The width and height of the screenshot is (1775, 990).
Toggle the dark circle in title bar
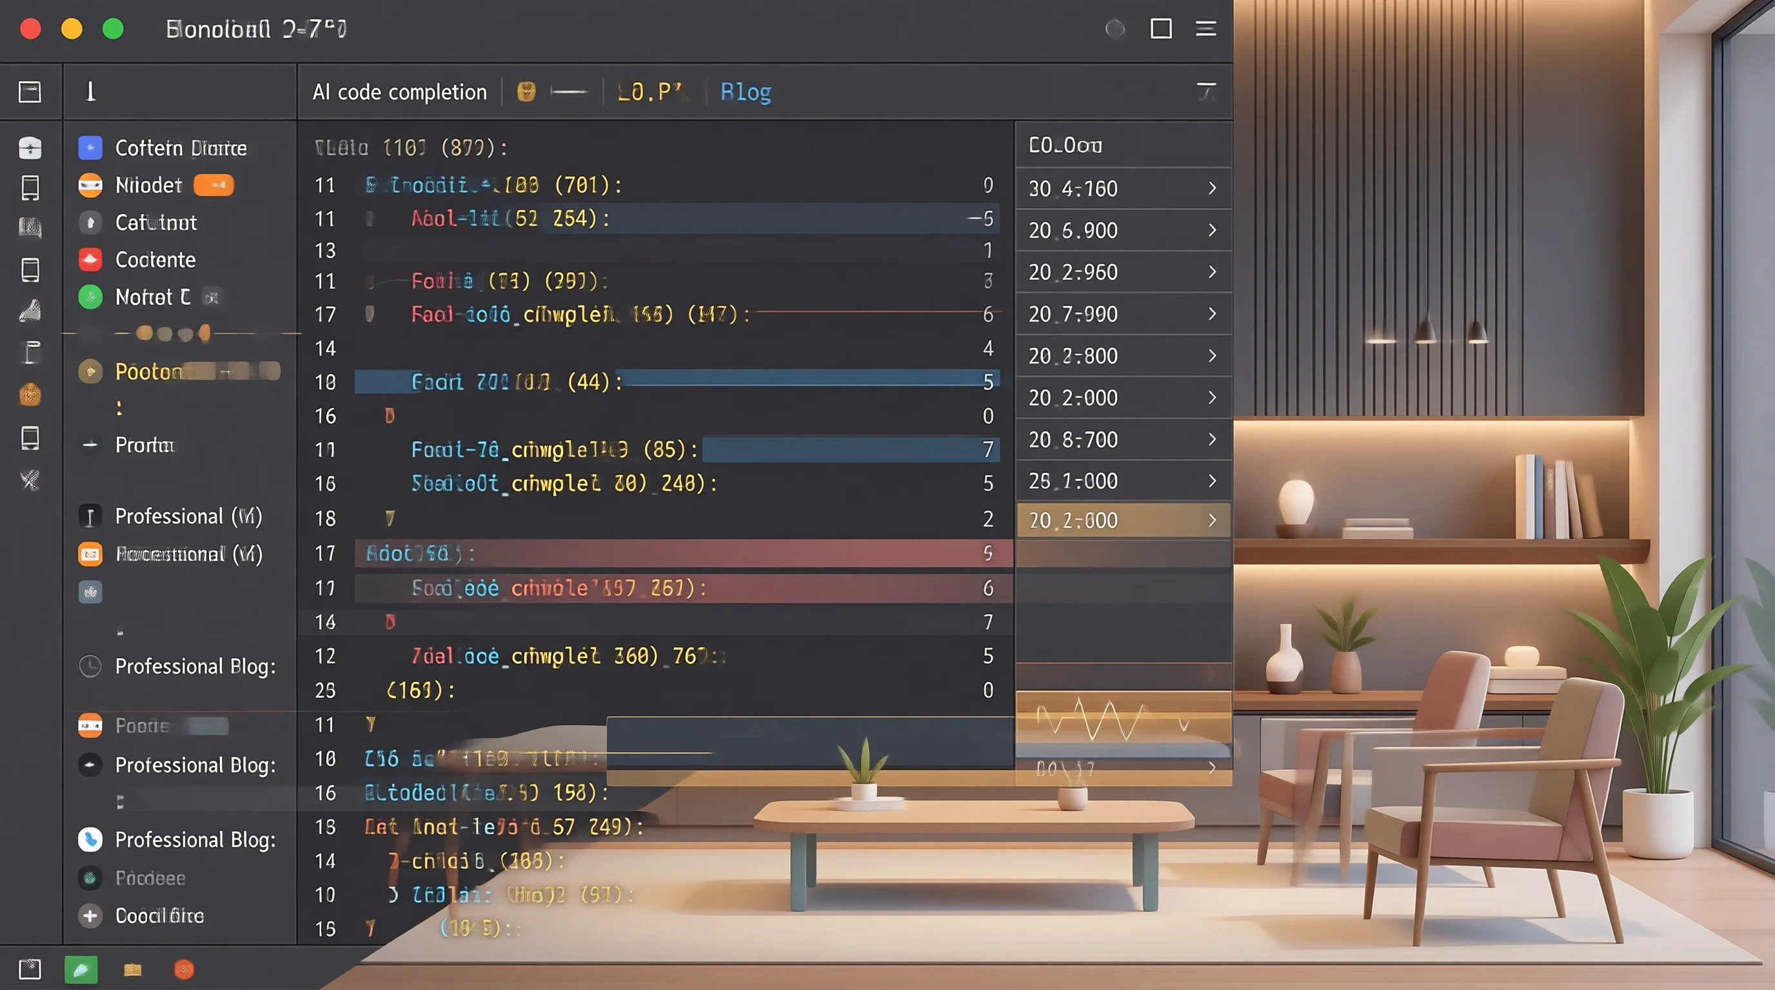(1115, 29)
